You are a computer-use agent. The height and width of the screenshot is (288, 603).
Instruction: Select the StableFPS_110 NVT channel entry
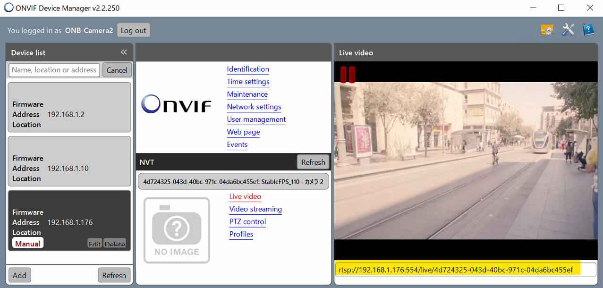click(x=233, y=181)
